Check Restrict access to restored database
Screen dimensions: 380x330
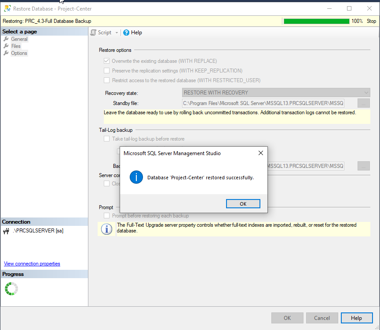click(x=106, y=80)
